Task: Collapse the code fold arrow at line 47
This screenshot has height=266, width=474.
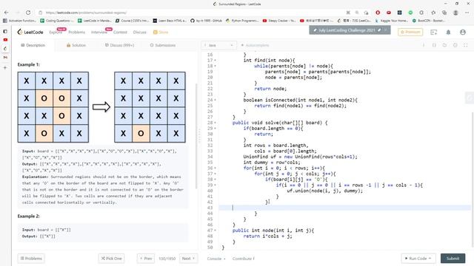Action: tap(216, 231)
